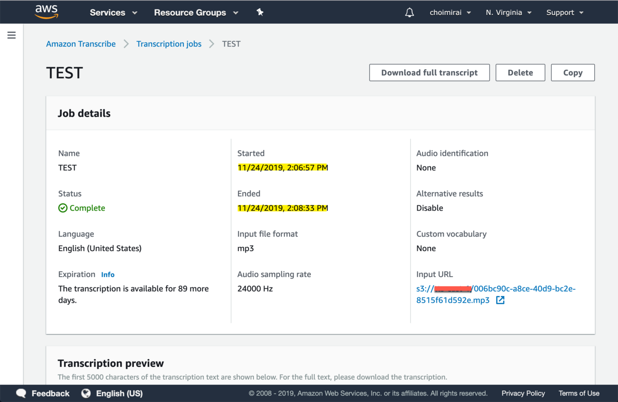Click the globe language icon
The image size is (618, 402).
[86, 393]
